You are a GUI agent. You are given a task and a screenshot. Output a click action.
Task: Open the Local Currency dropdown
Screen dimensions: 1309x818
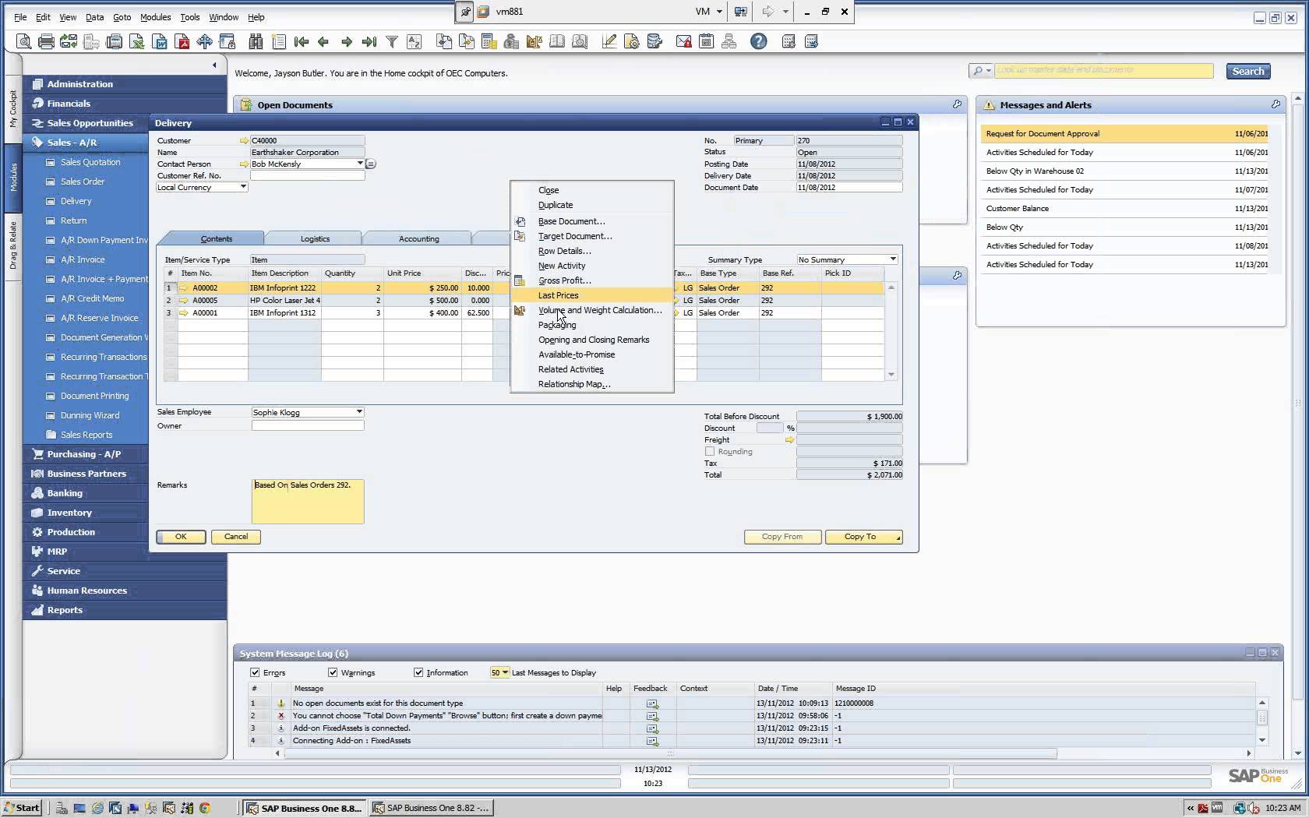242,187
